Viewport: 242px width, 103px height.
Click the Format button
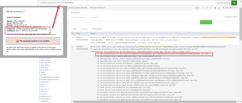point(84,29)
